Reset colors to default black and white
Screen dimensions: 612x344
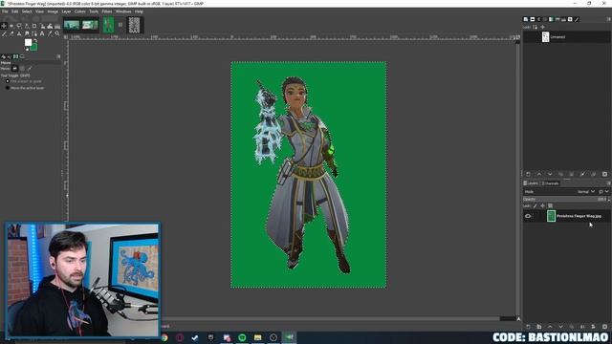click(27, 49)
